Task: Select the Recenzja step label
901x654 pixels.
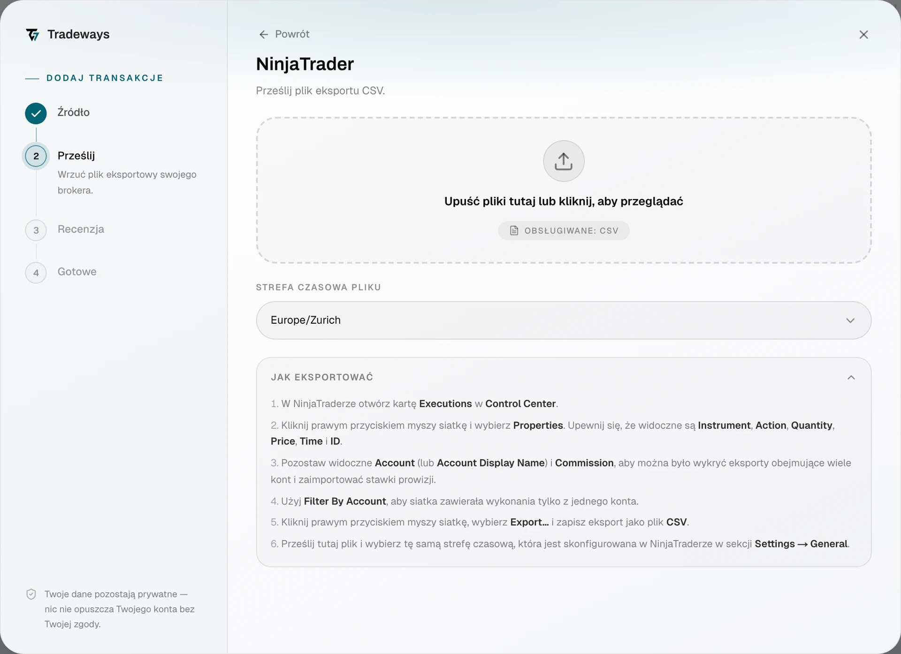Action: [x=81, y=229]
